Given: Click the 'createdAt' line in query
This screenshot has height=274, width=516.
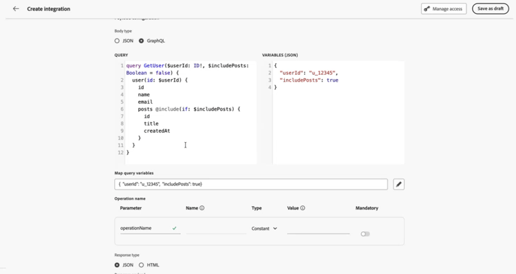Looking at the screenshot, I should point(157,130).
